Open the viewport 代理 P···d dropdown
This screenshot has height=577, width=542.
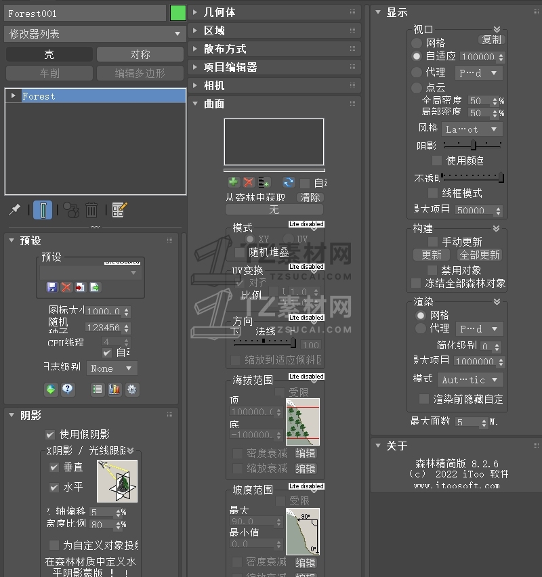[x=479, y=73]
